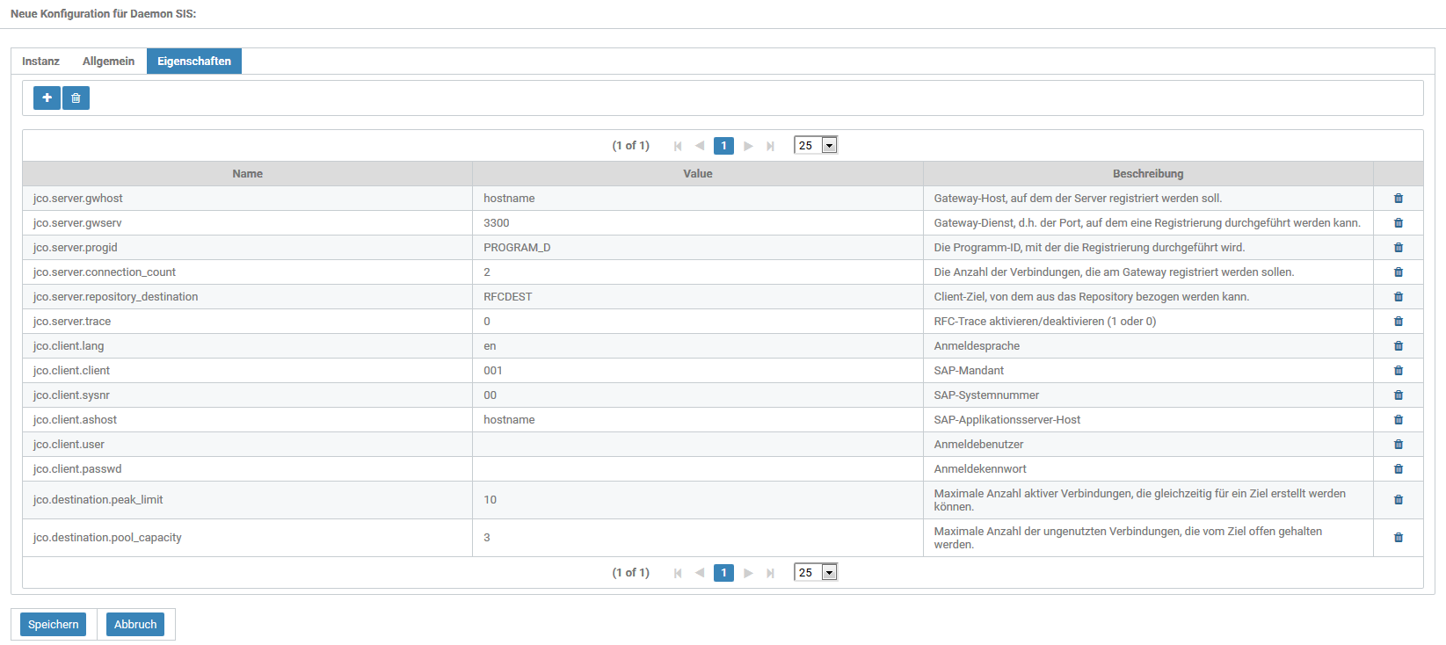Click the Speichern button
Image resolution: width=1446 pixels, height=645 pixels.
click(x=53, y=625)
